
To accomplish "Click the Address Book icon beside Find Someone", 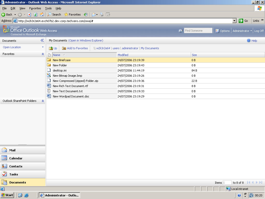I will point(180,31).
